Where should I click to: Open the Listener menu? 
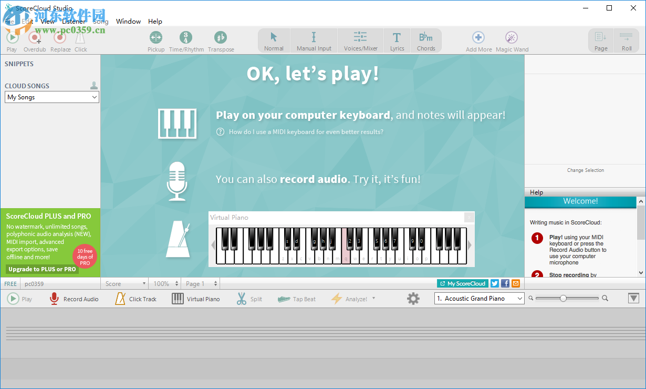tap(73, 21)
